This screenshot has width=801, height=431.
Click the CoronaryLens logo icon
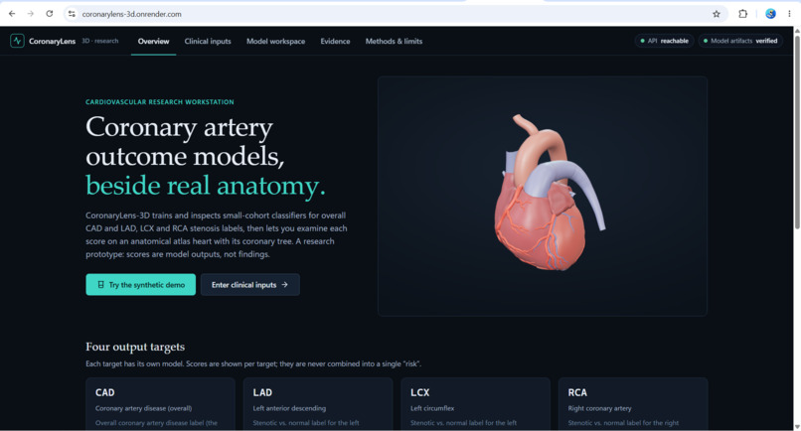coord(17,41)
